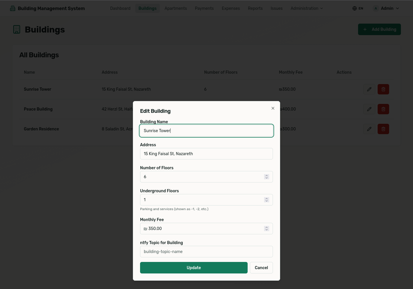Click the Add Building button
The height and width of the screenshot is (289, 413).
point(379,29)
